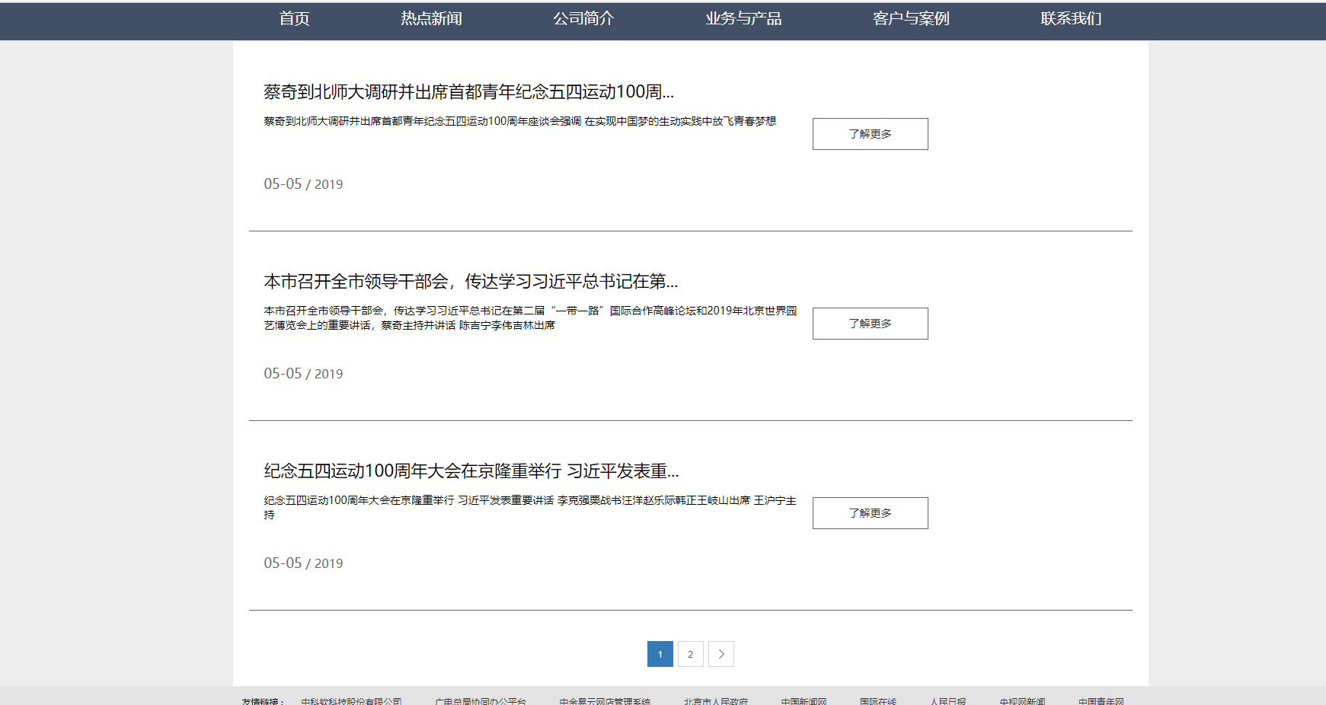Viewport: 1326px width, 705px height.
Task: Visit the 中国青年网 footer link
Action: click(x=1101, y=701)
